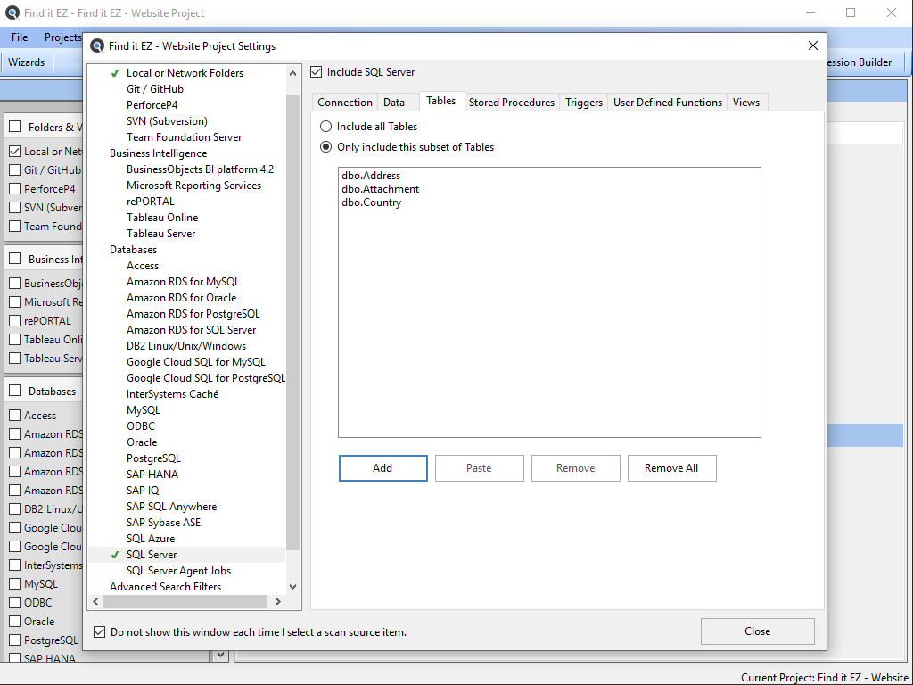Close the Website Project Settings dialog with X

[812, 46]
